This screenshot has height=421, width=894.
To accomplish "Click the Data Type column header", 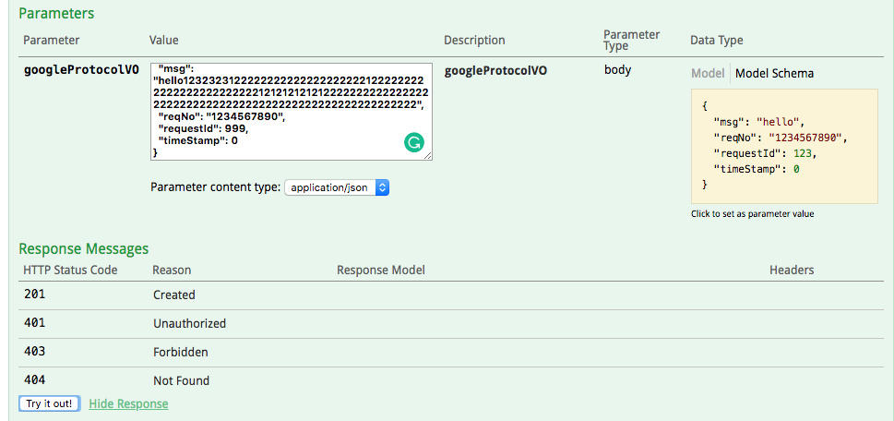I will click(x=716, y=41).
